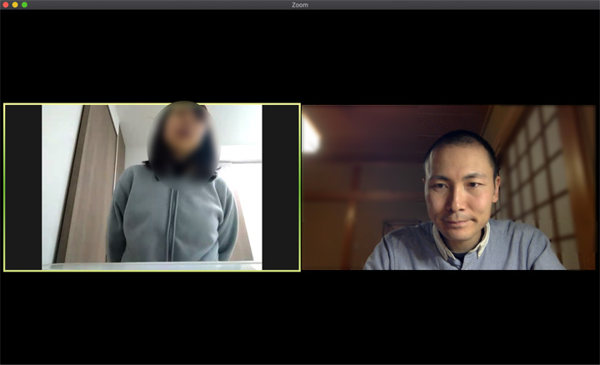Image resolution: width=600 pixels, height=365 pixels.
Task: Minimize the Zoom window with the yellow button
Action: click(x=15, y=5)
